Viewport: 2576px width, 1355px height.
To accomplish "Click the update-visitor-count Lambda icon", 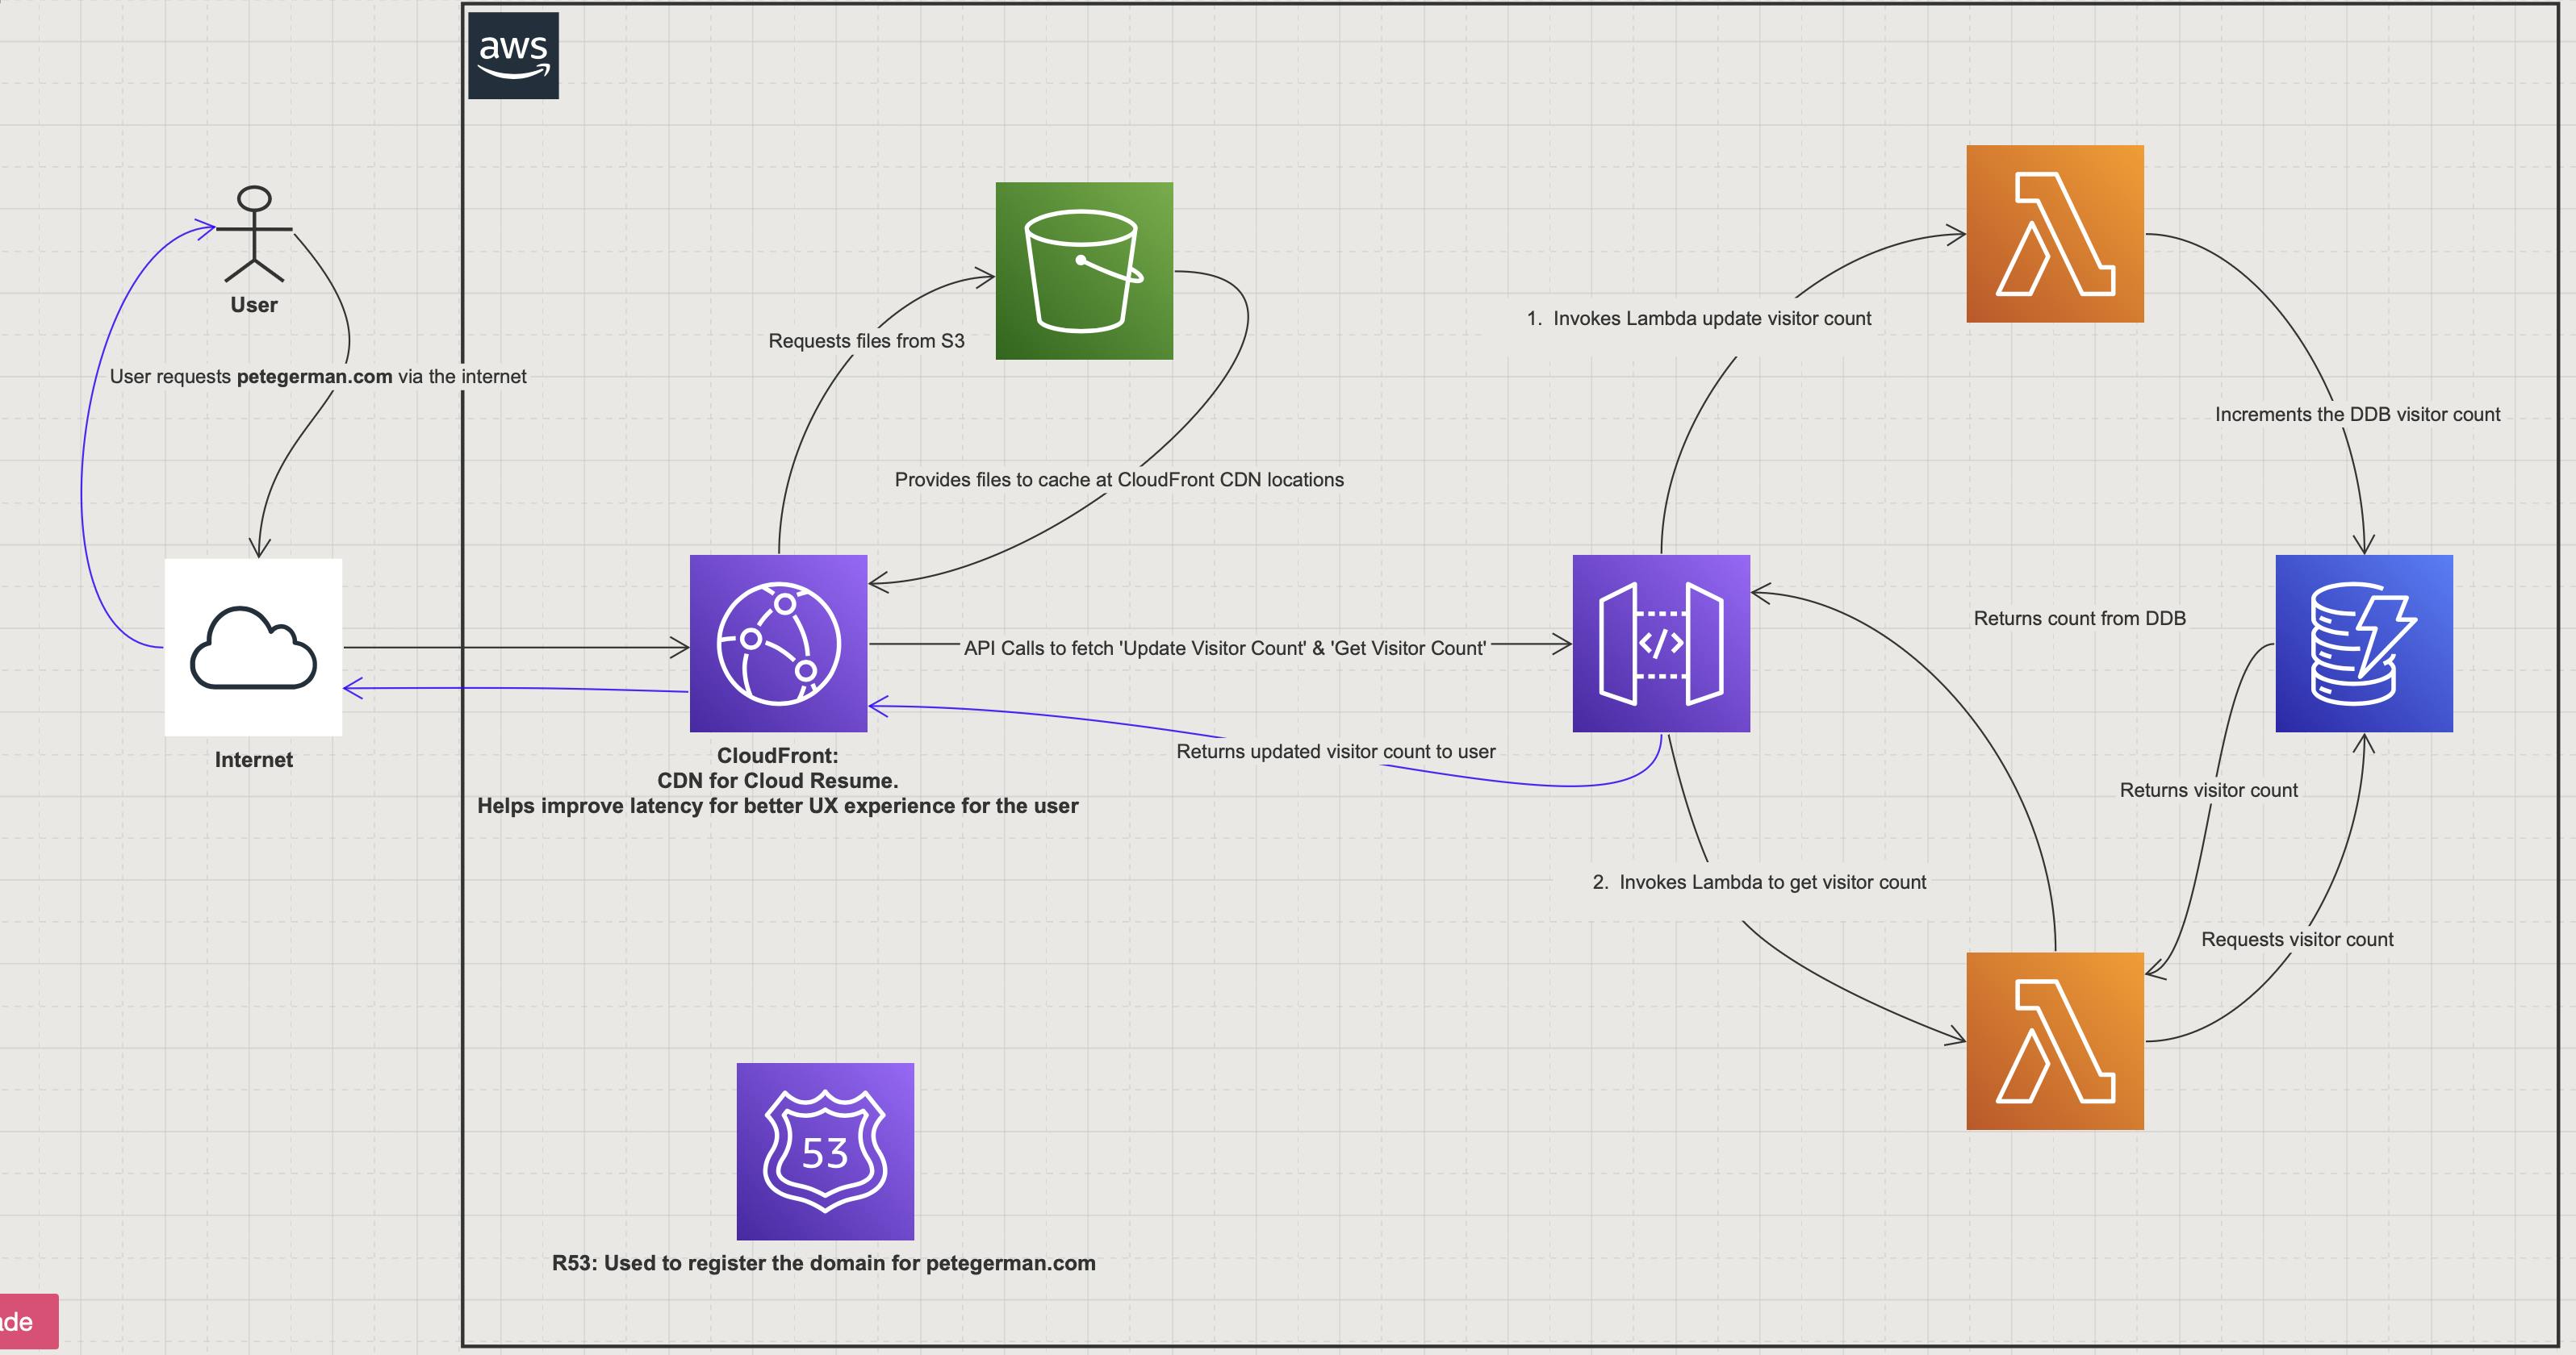I will tap(2055, 234).
